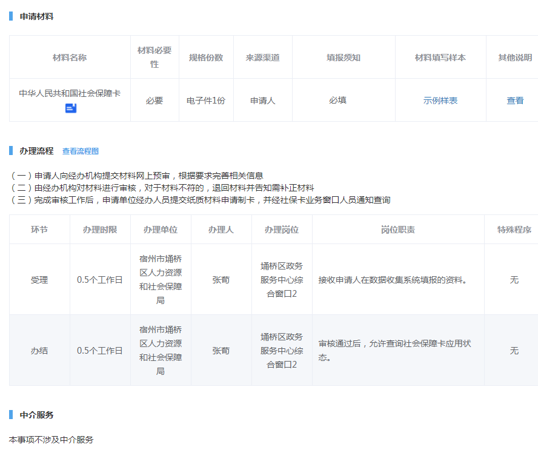Click the 规格份数 column header
The height and width of the screenshot is (473, 538).
pos(206,58)
